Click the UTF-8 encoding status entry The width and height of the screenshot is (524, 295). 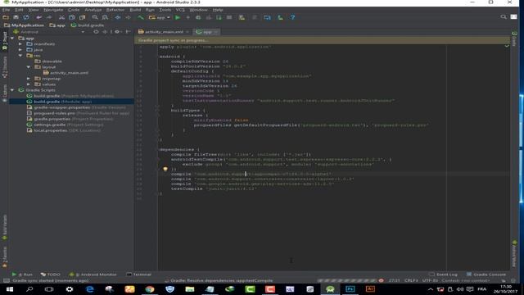[x=429, y=280]
